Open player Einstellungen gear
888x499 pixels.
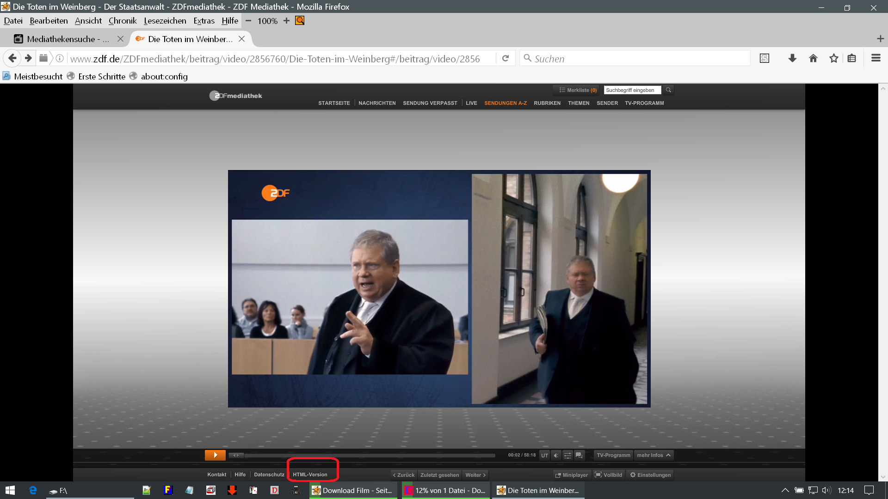coord(650,475)
